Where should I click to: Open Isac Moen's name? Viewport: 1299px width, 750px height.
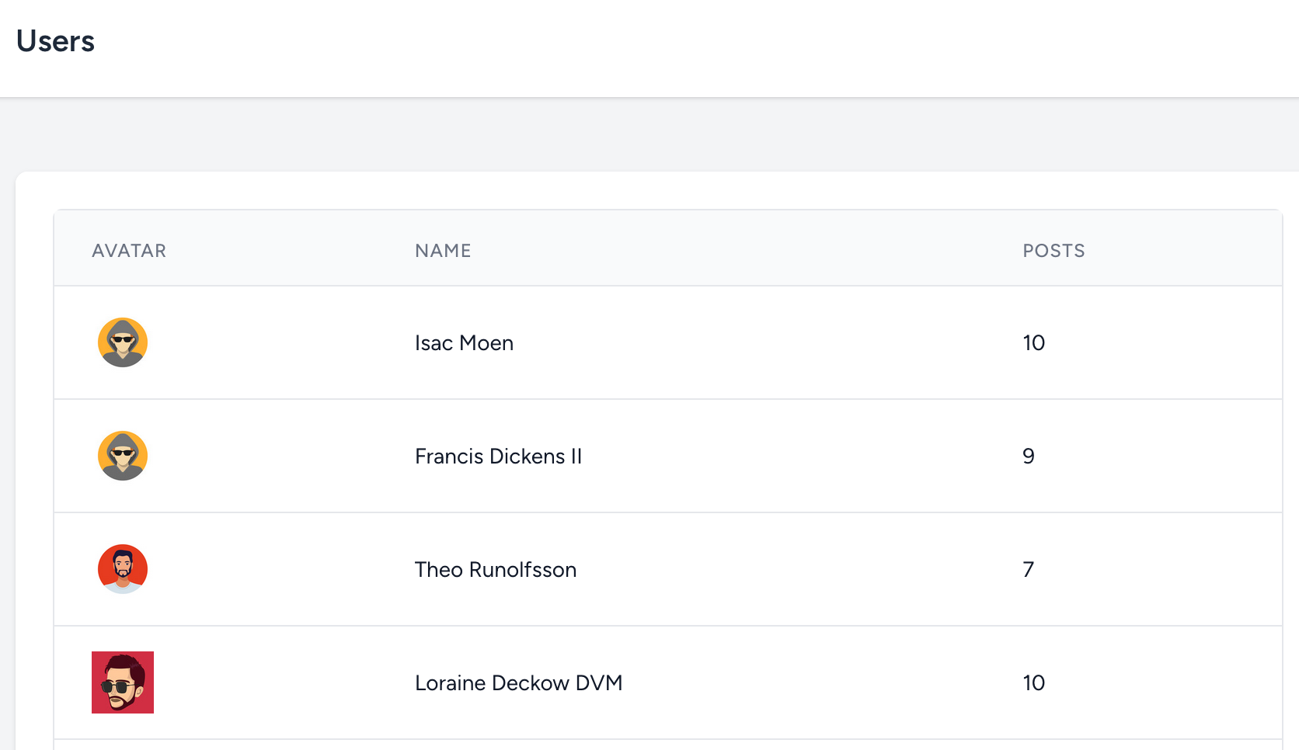click(x=464, y=343)
